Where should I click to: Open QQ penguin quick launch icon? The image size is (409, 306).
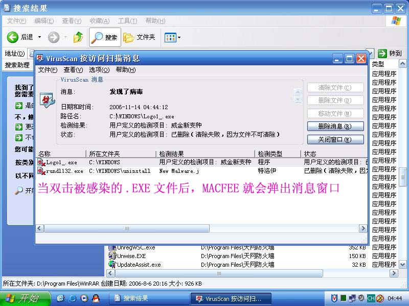point(96,298)
